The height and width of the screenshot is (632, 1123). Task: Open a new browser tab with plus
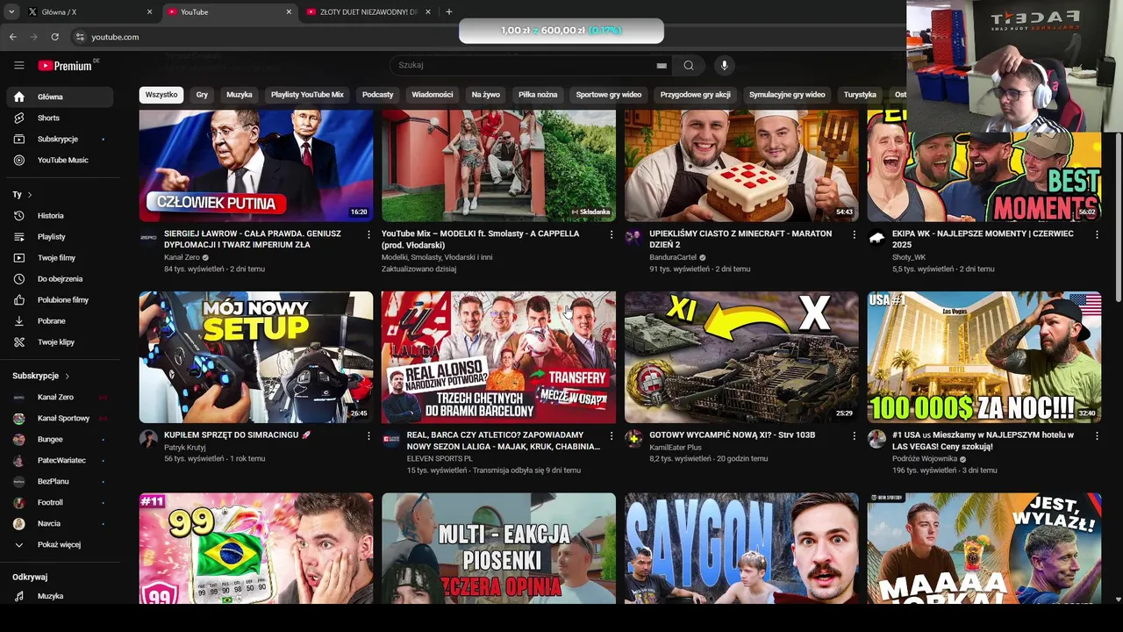(448, 11)
